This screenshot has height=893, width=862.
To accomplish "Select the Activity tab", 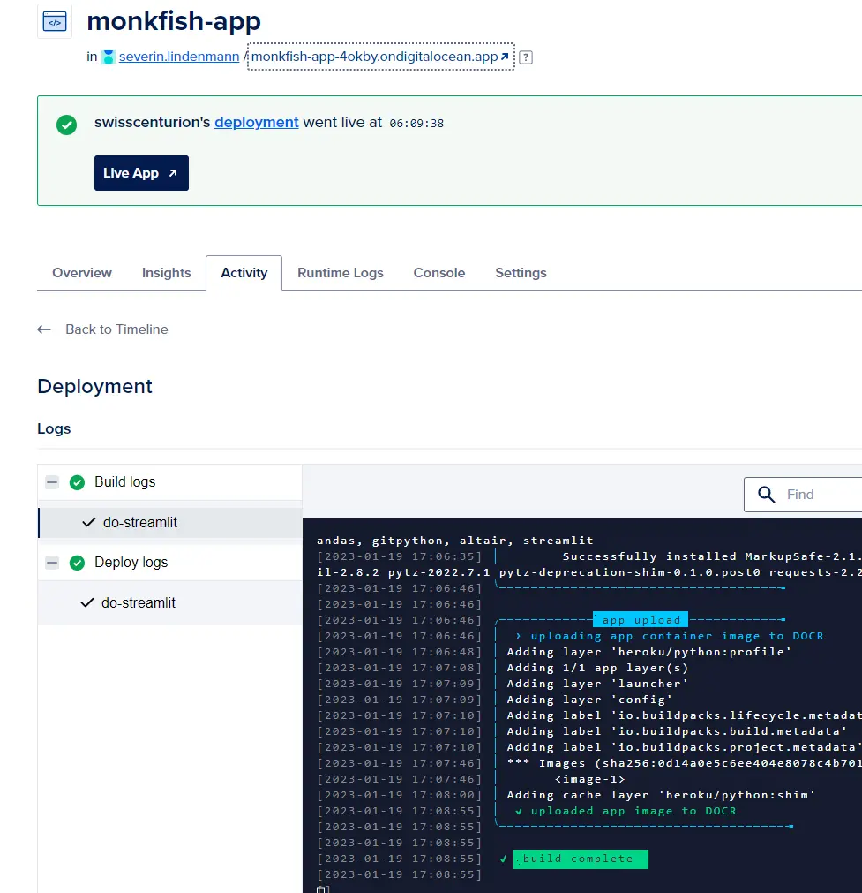I will click(244, 273).
